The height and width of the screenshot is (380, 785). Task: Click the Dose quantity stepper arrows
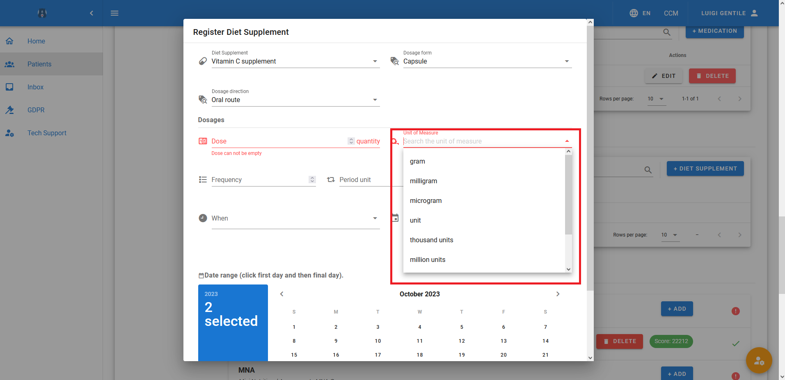click(351, 141)
